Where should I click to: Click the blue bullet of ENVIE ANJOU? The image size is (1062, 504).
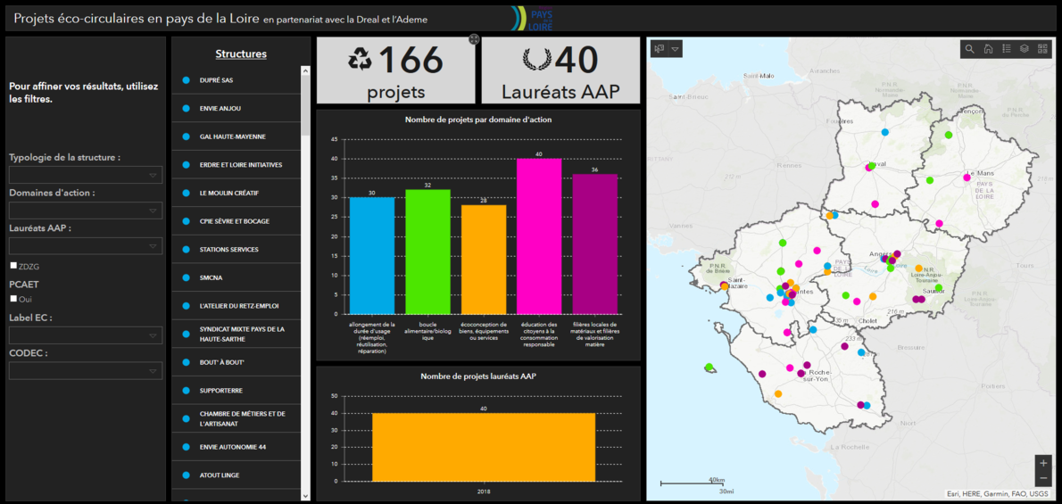coord(186,109)
